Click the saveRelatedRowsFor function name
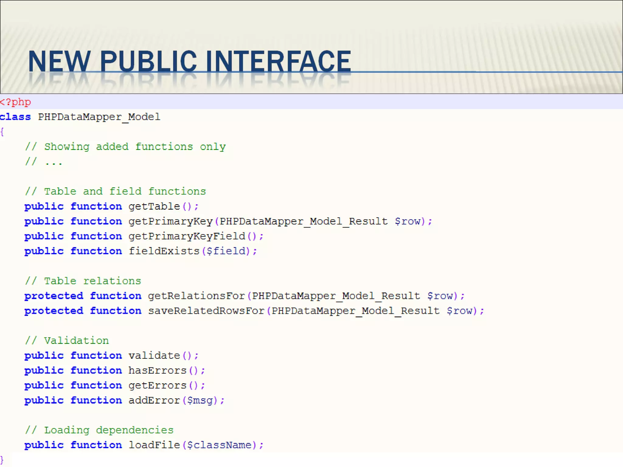Screen dimensions: 623x467 pyautogui.click(x=206, y=311)
